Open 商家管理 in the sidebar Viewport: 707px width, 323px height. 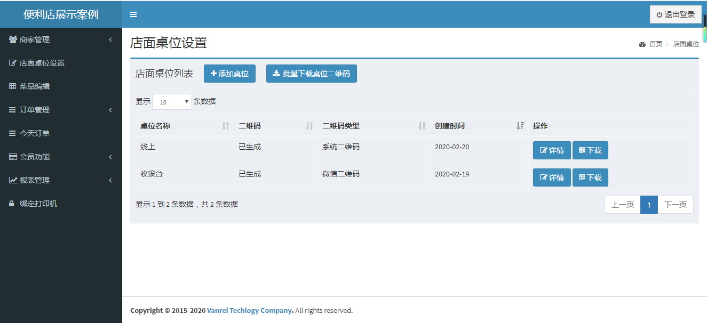pyautogui.click(x=61, y=39)
